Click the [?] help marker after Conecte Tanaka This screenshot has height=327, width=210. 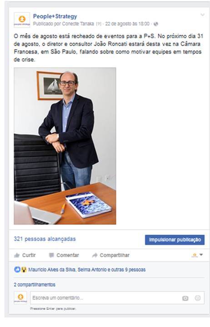click(x=98, y=24)
